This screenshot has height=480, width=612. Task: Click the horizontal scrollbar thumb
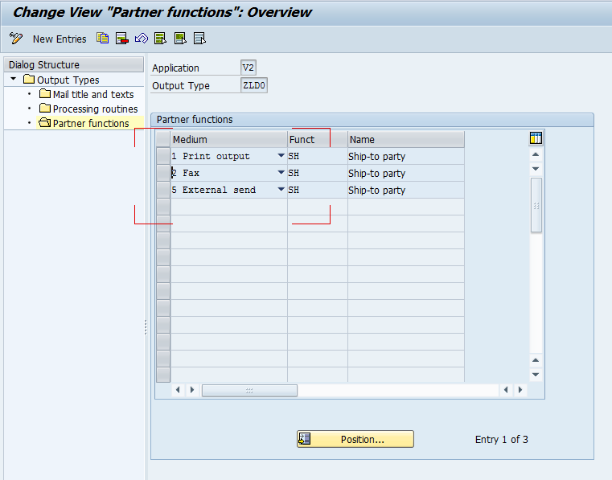point(249,390)
